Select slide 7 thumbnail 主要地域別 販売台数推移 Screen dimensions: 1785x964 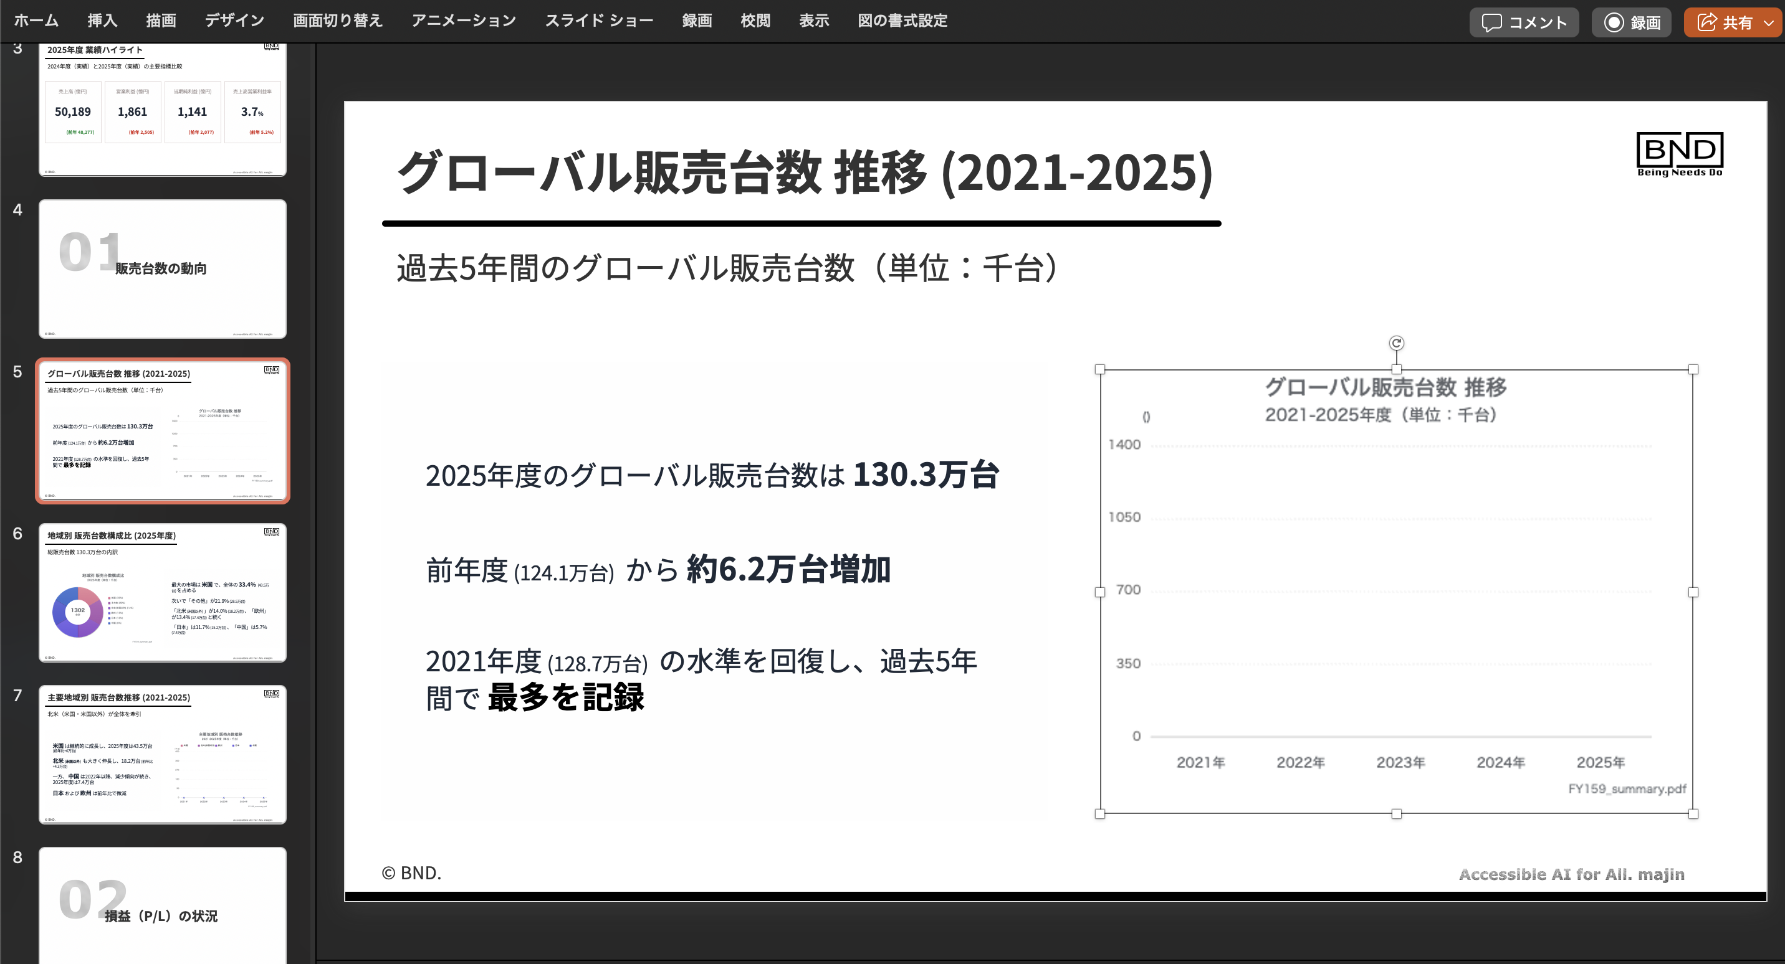click(x=163, y=754)
